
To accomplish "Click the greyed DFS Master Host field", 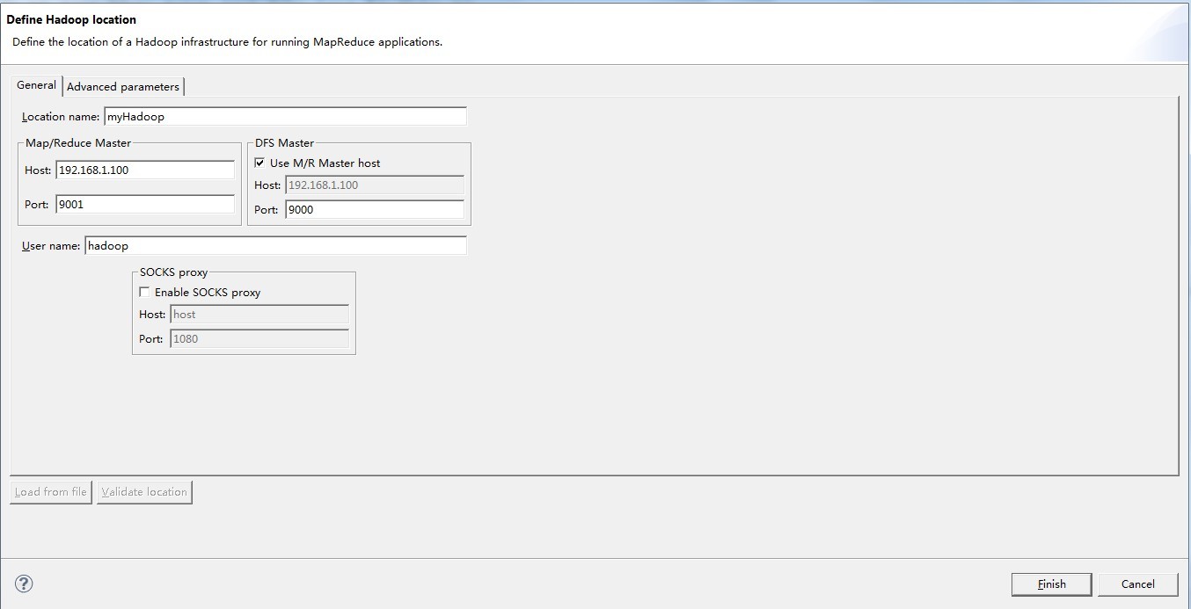I will click(375, 185).
